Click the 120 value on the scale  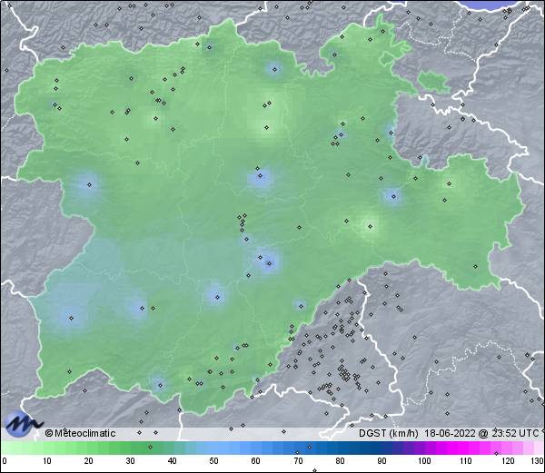508,461
